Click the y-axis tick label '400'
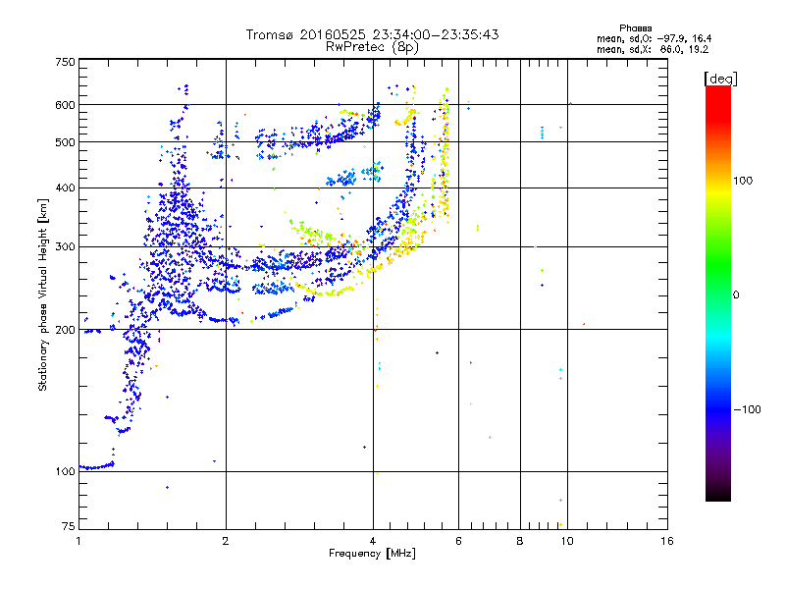The height and width of the screenshot is (589, 785). pos(65,188)
